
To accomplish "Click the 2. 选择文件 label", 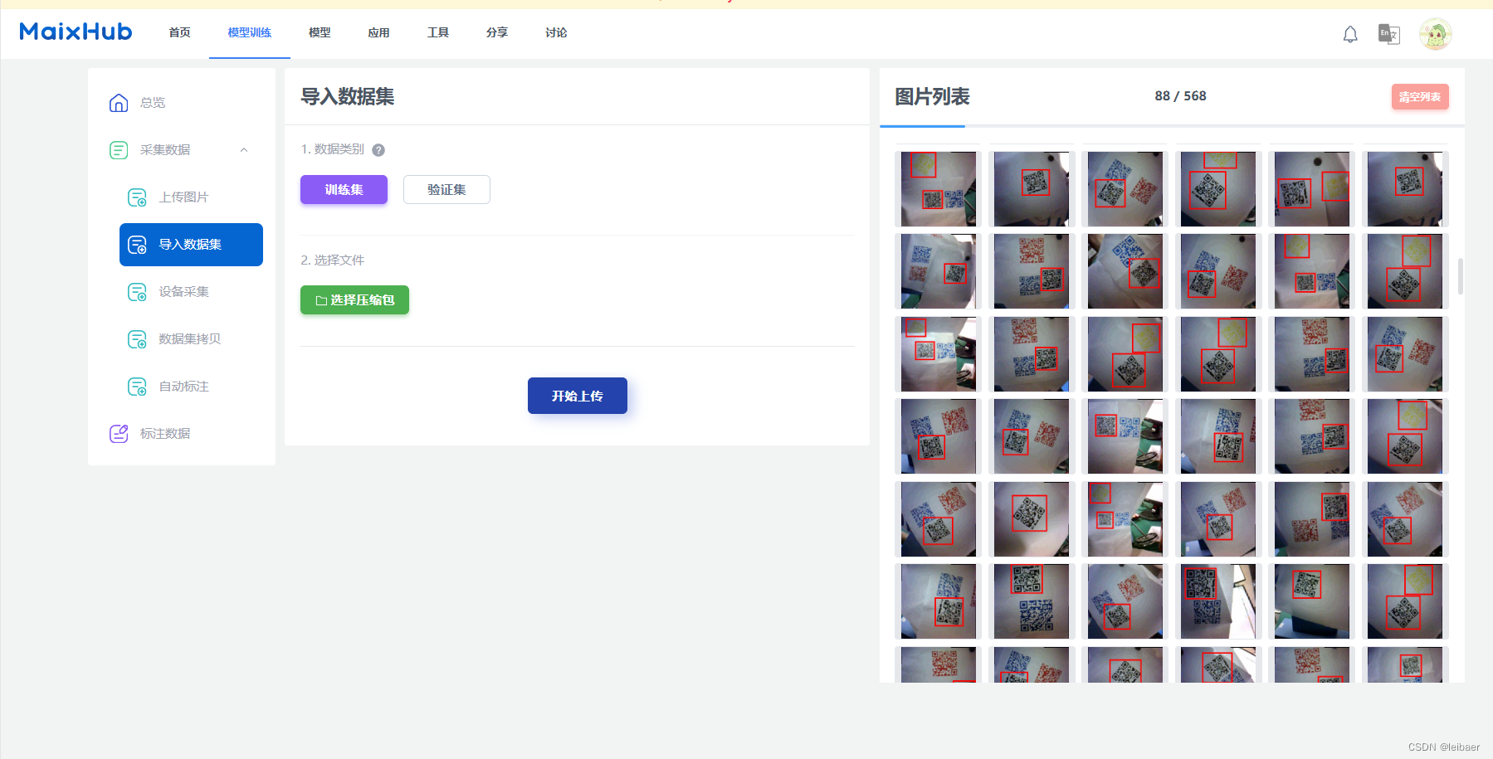I will point(332,260).
